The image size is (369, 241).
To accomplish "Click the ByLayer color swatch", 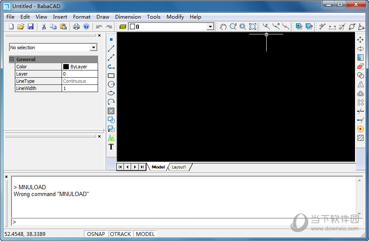I will point(66,67).
